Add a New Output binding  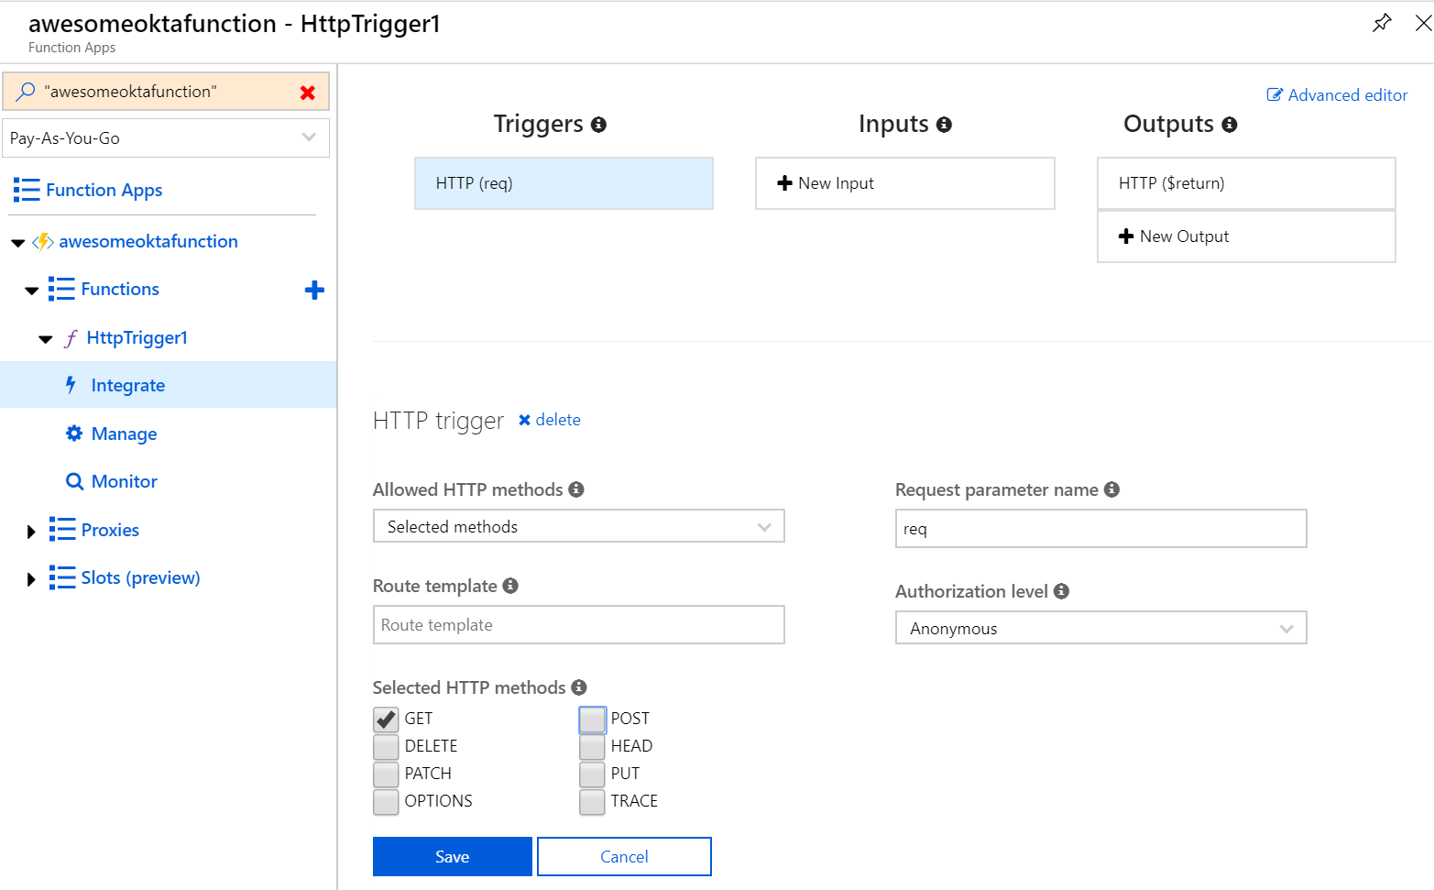[1246, 236]
